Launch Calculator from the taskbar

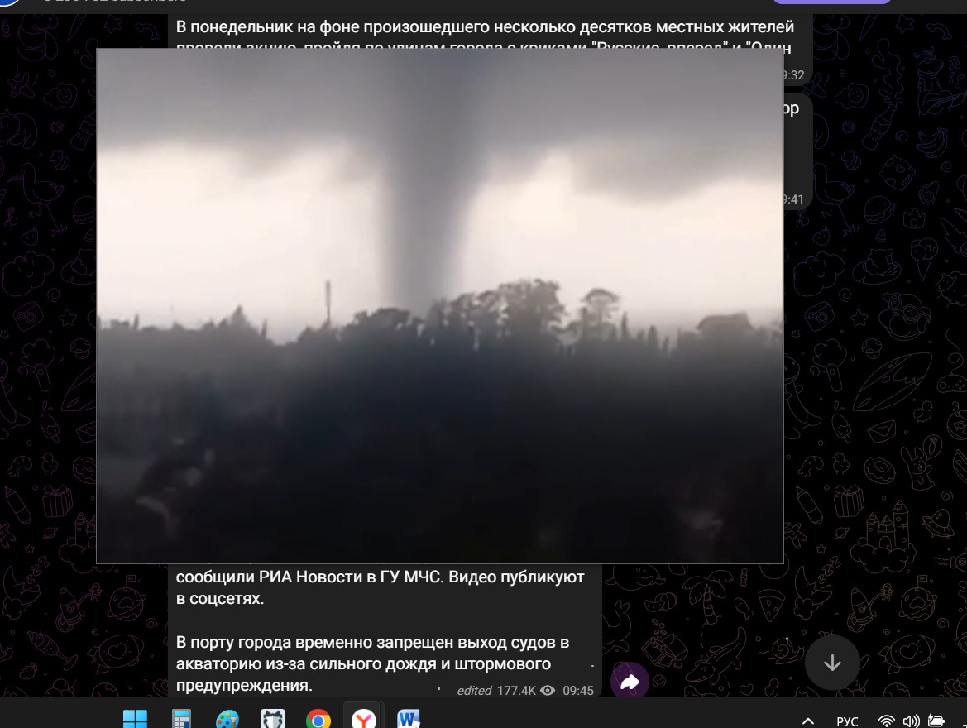181,719
